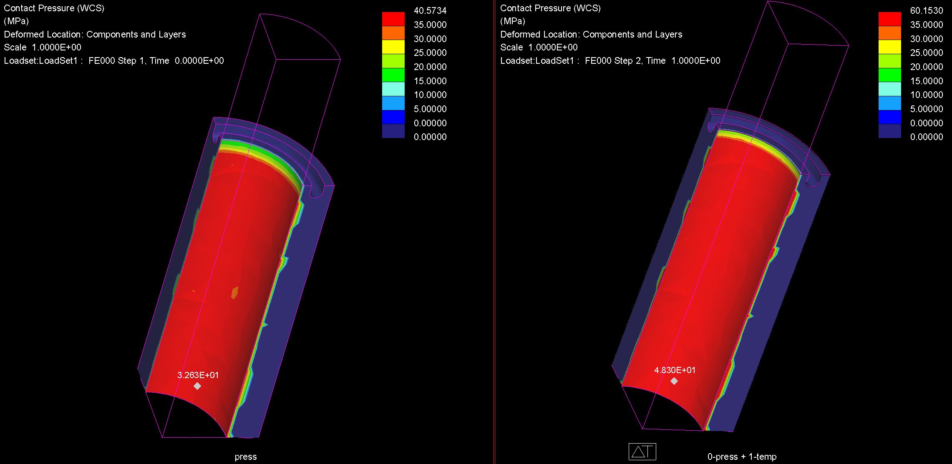Click Contact Pressure title in Step 1 view
This screenshot has width=952, height=464.
54,8
